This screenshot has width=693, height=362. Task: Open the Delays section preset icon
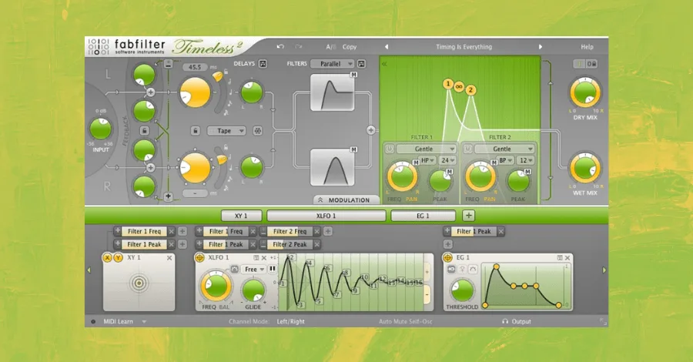click(263, 64)
